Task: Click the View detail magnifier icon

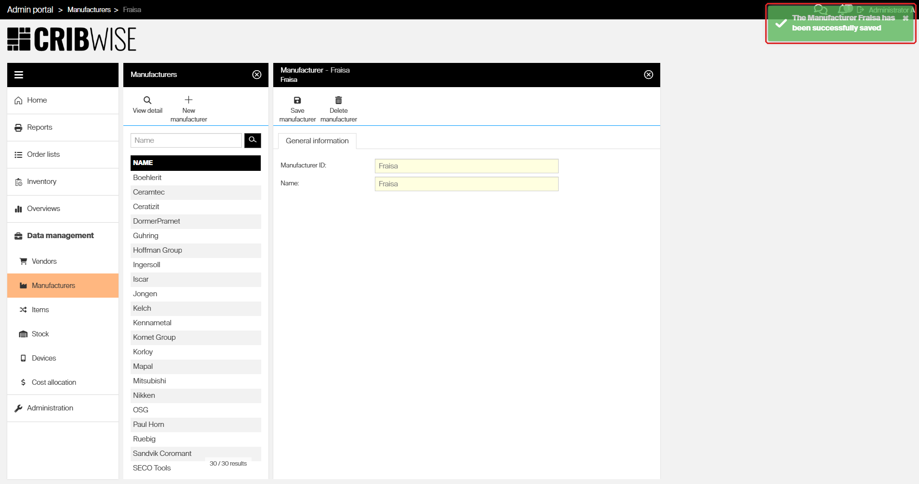Action: point(148,100)
